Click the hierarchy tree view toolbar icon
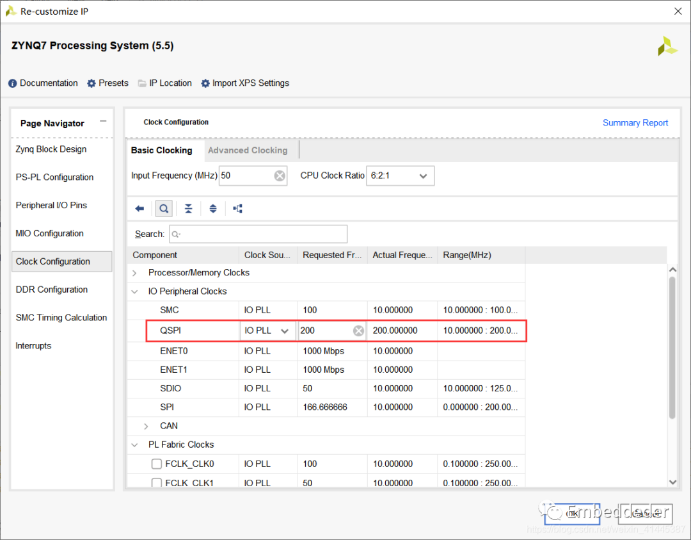The width and height of the screenshot is (691, 540). (x=237, y=209)
